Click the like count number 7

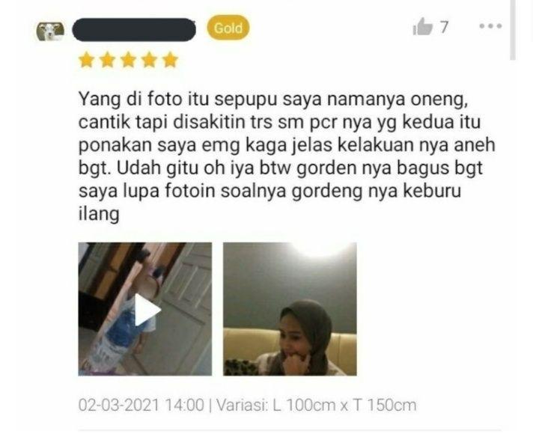coord(444,27)
